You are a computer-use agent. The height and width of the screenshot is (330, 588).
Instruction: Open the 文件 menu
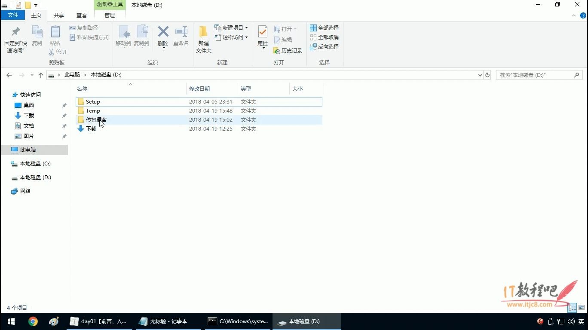pos(13,15)
